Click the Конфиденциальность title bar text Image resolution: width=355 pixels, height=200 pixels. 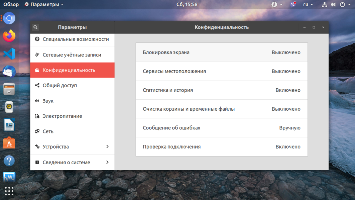222,27
